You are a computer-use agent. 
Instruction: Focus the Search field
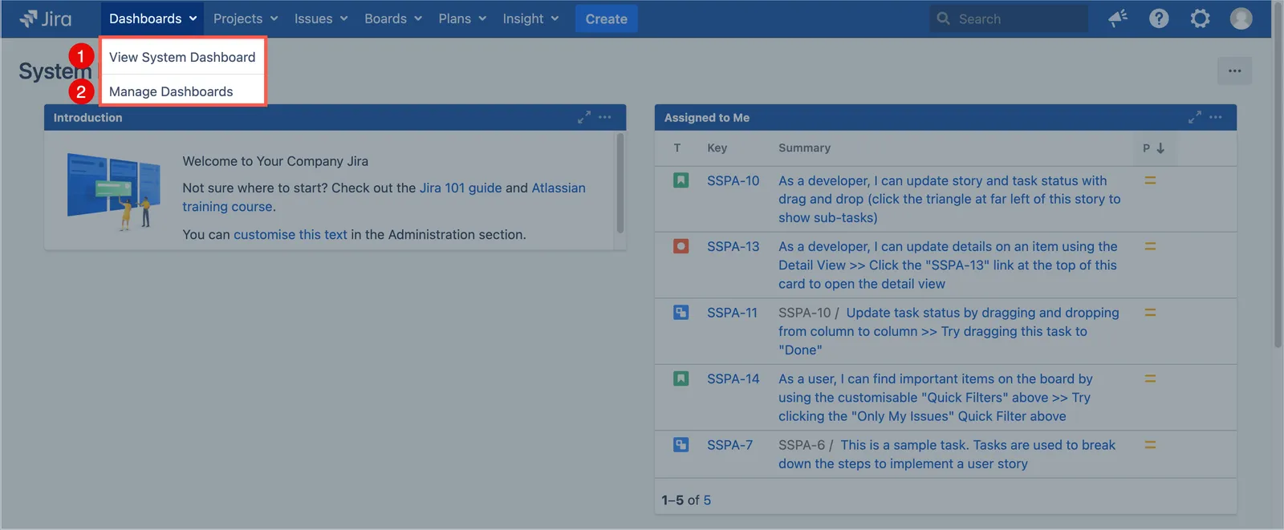1009,18
